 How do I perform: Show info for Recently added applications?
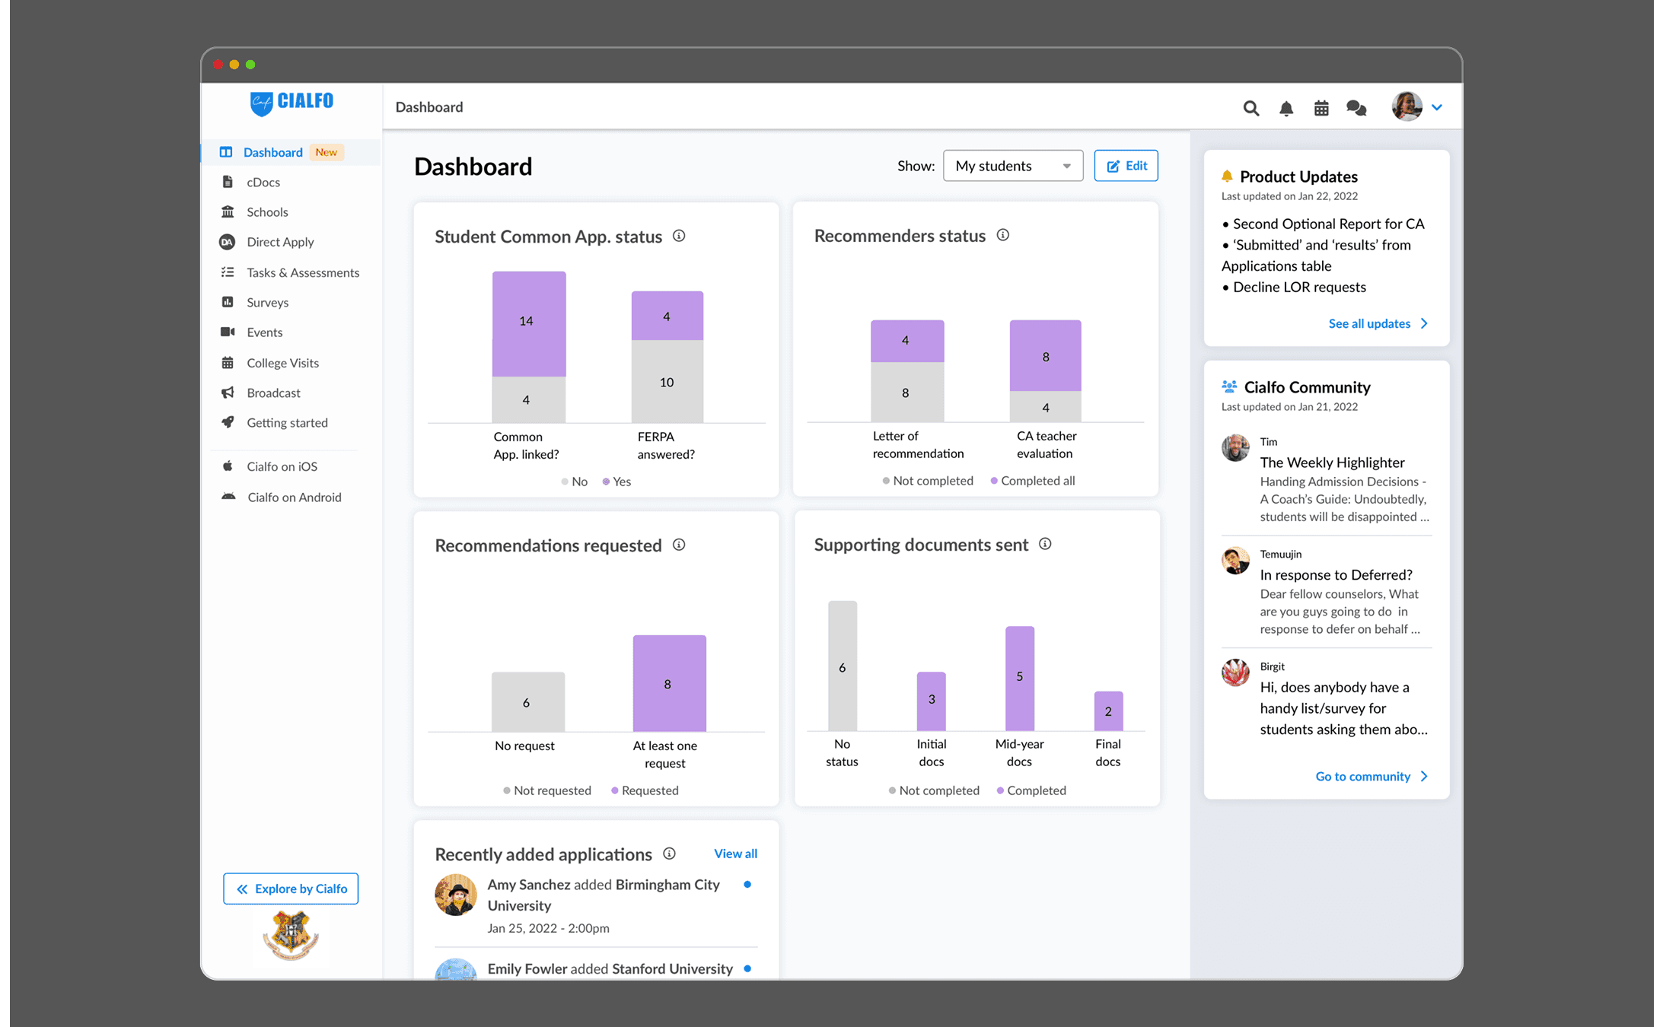pos(670,854)
